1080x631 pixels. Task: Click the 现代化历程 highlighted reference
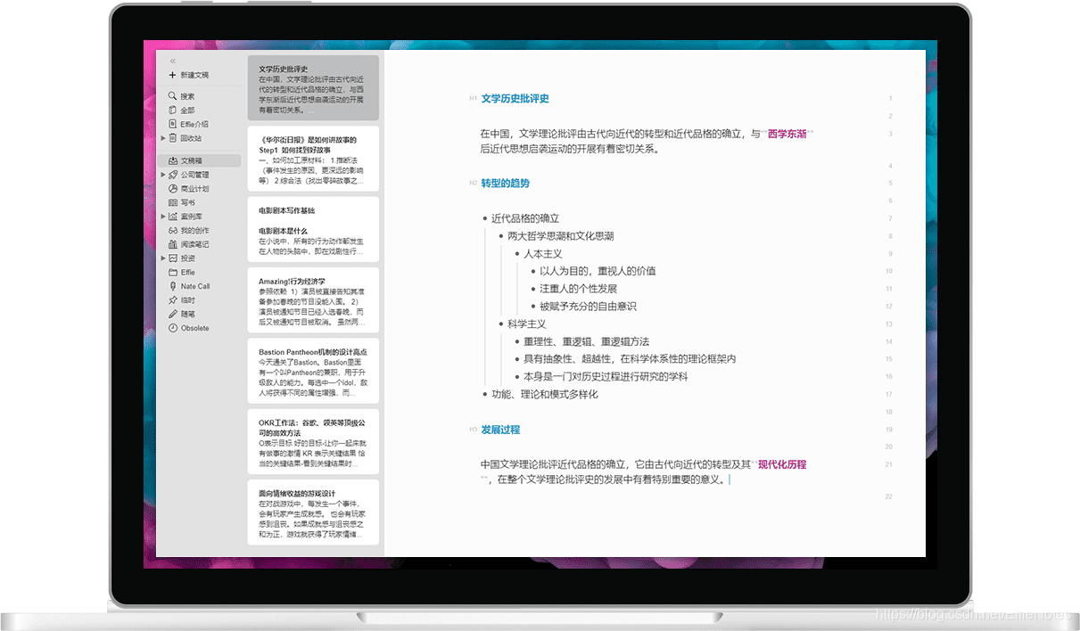pyautogui.click(x=779, y=463)
